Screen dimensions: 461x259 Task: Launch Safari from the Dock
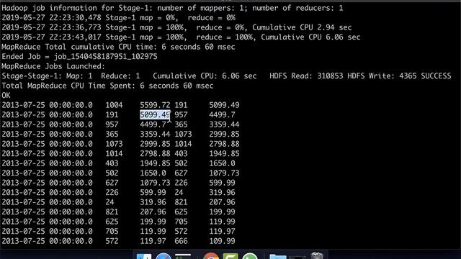pos(164,256)
